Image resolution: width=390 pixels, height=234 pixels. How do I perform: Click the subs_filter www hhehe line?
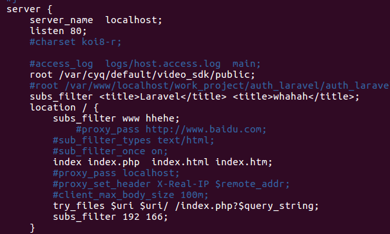click(x=116, y=118)
